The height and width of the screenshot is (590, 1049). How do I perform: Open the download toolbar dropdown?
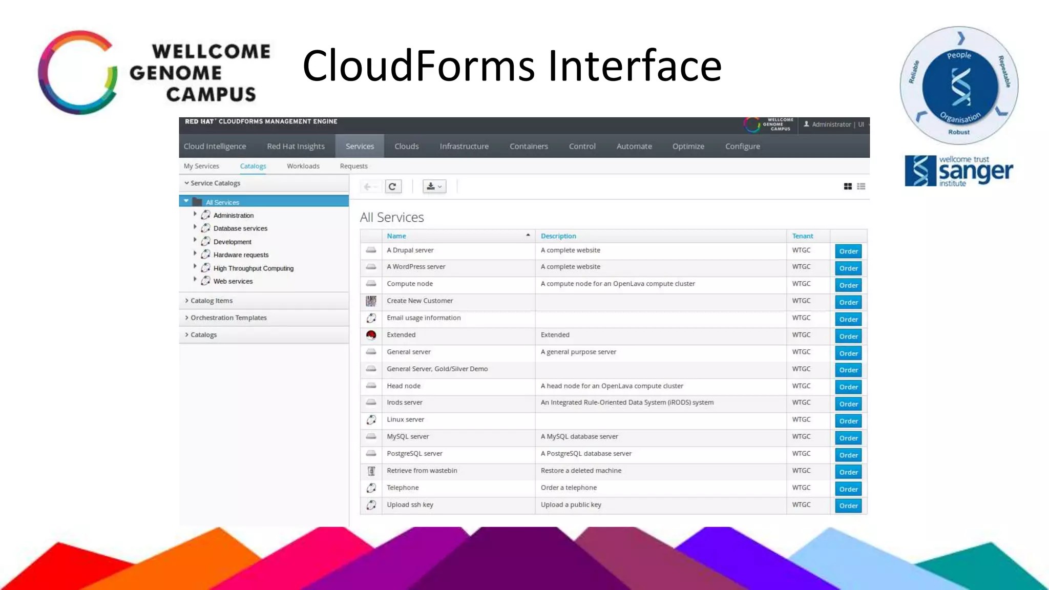pyautogui.click(x=434, y=187)
